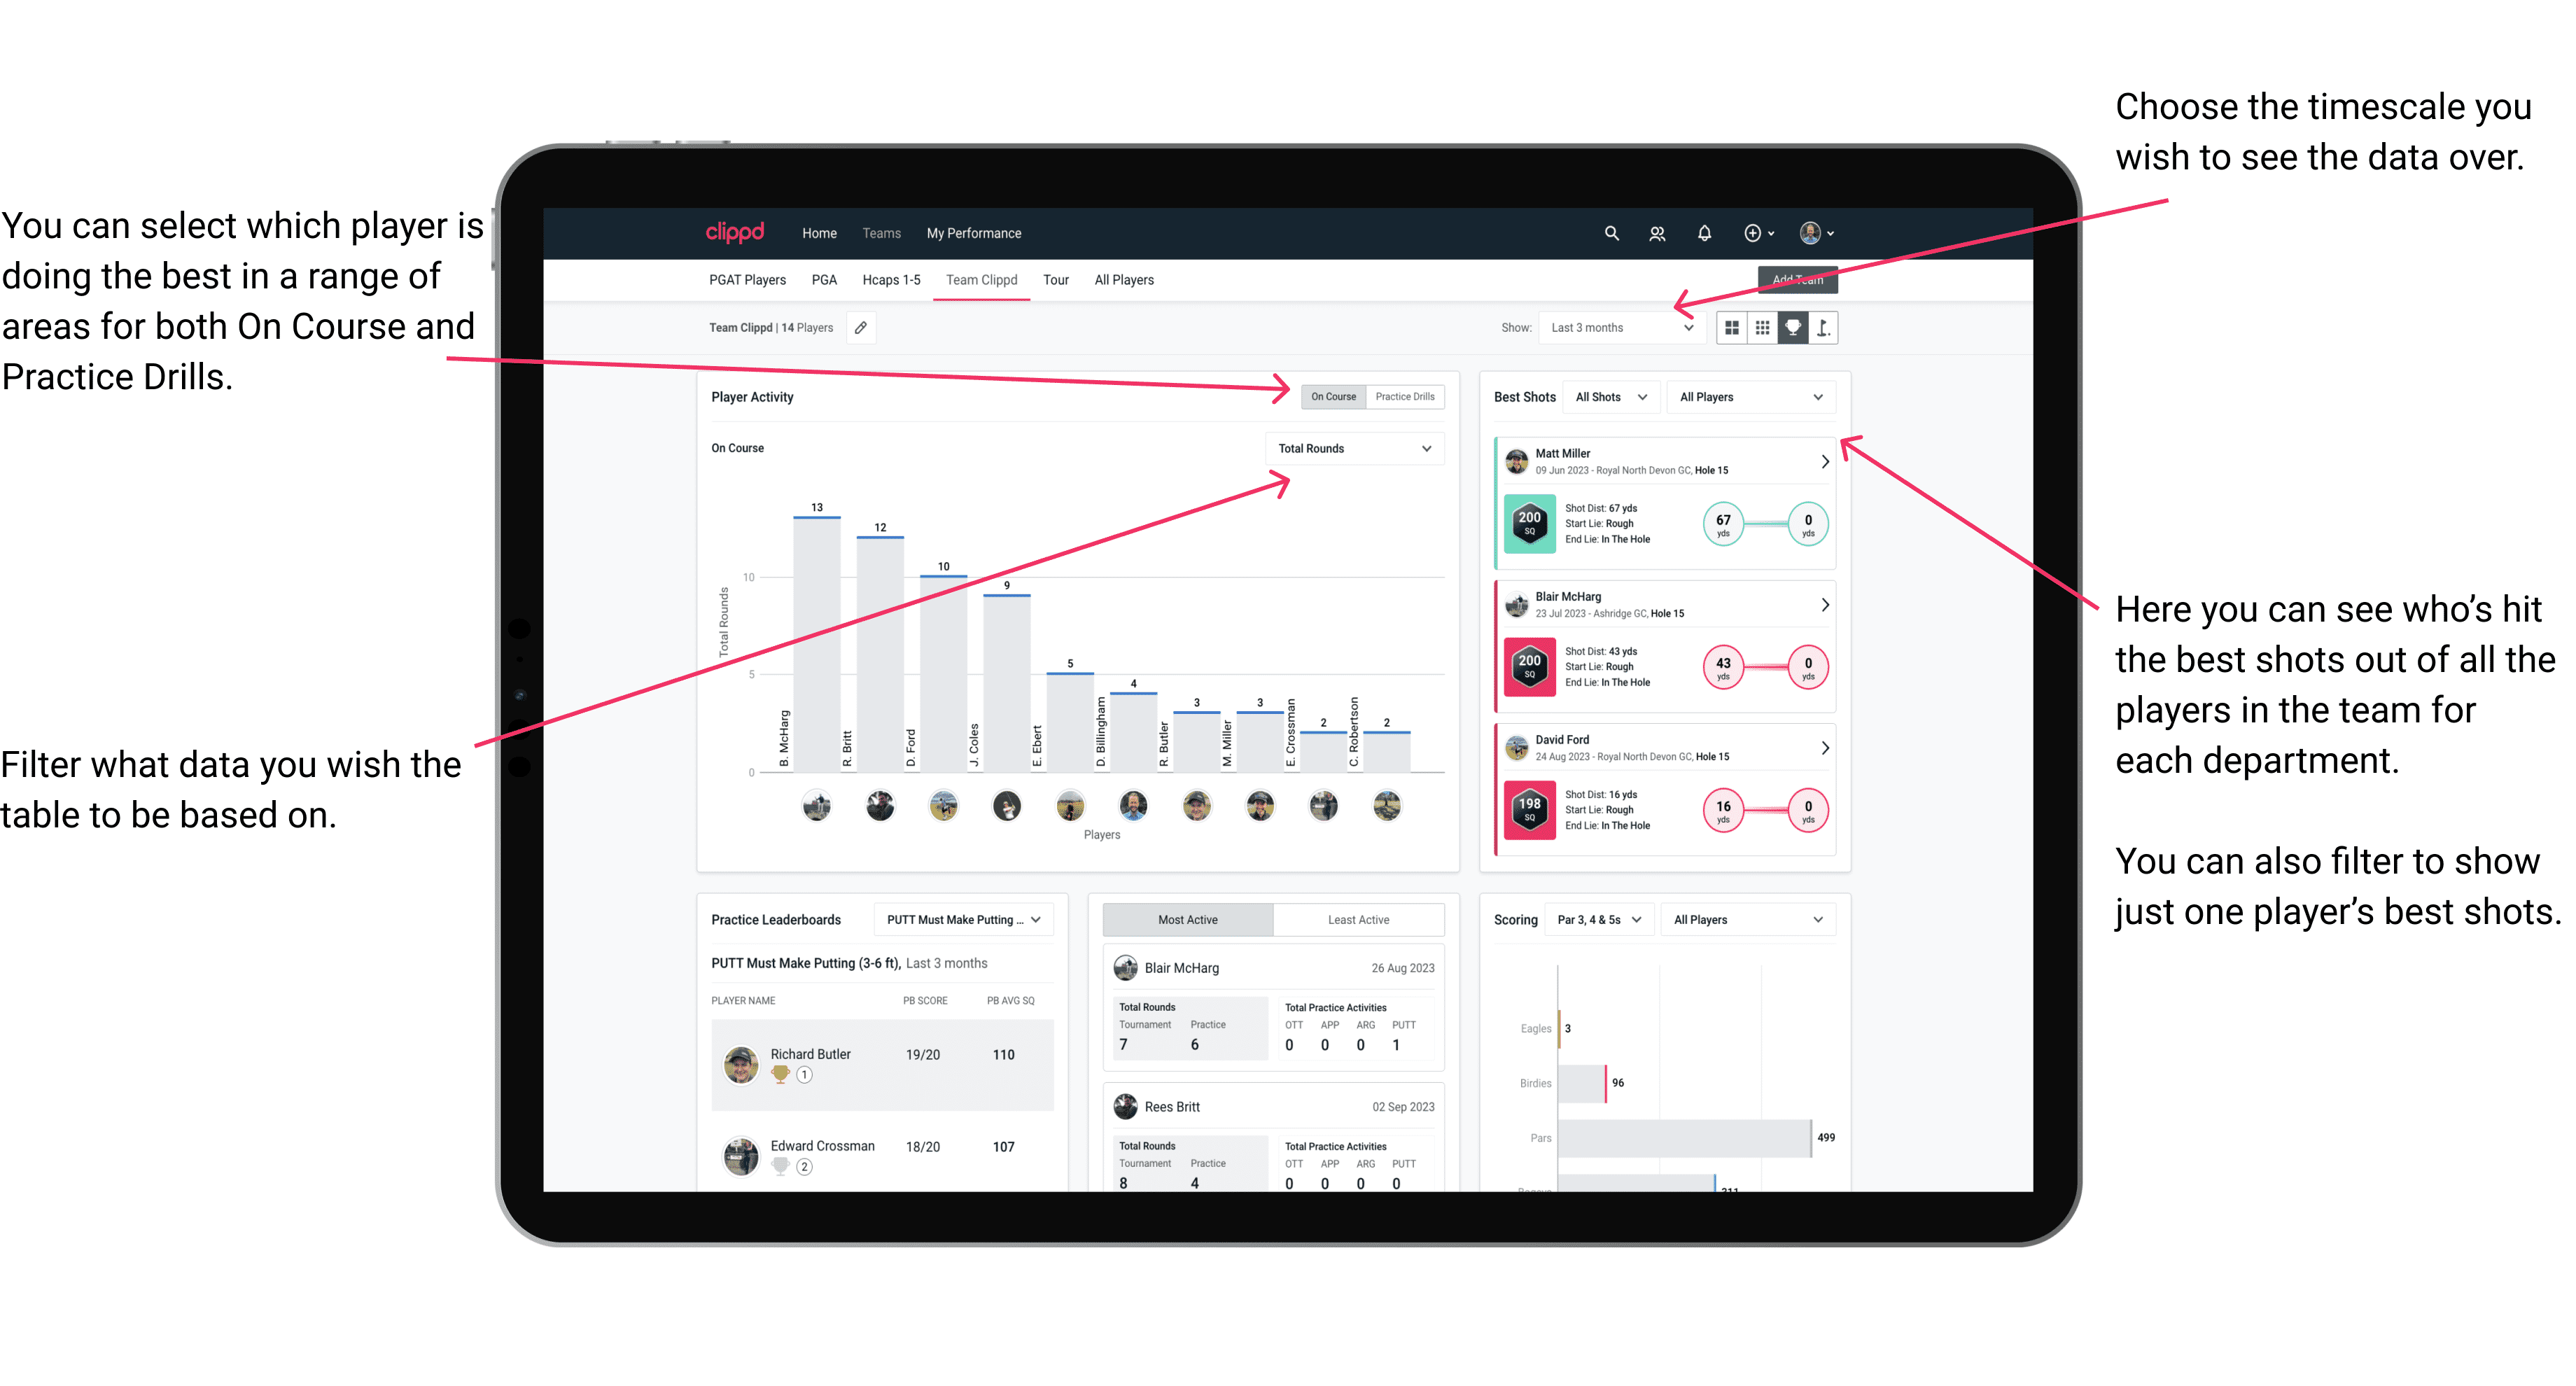Toggle to On Course activity view
Image resolution: width=2576 pixels, height=1386 pixels.
(x=1334, y=396)
